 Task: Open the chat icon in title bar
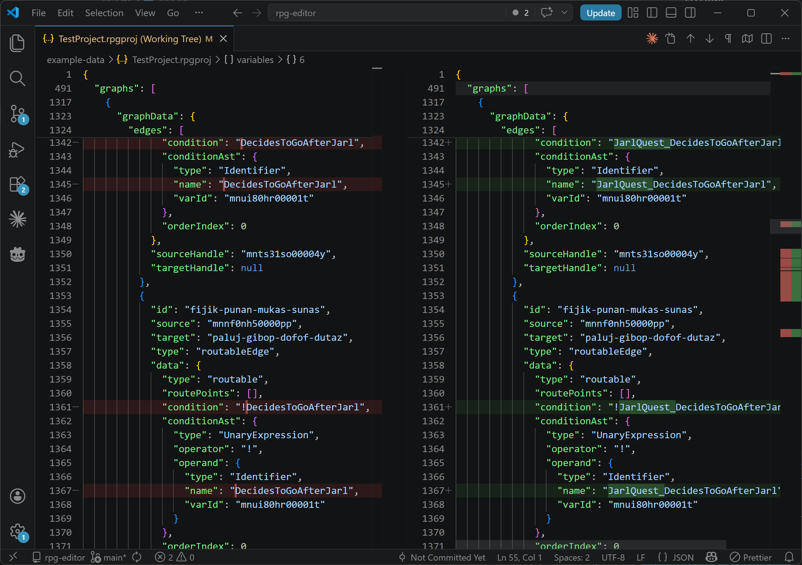tap(547, 13)
